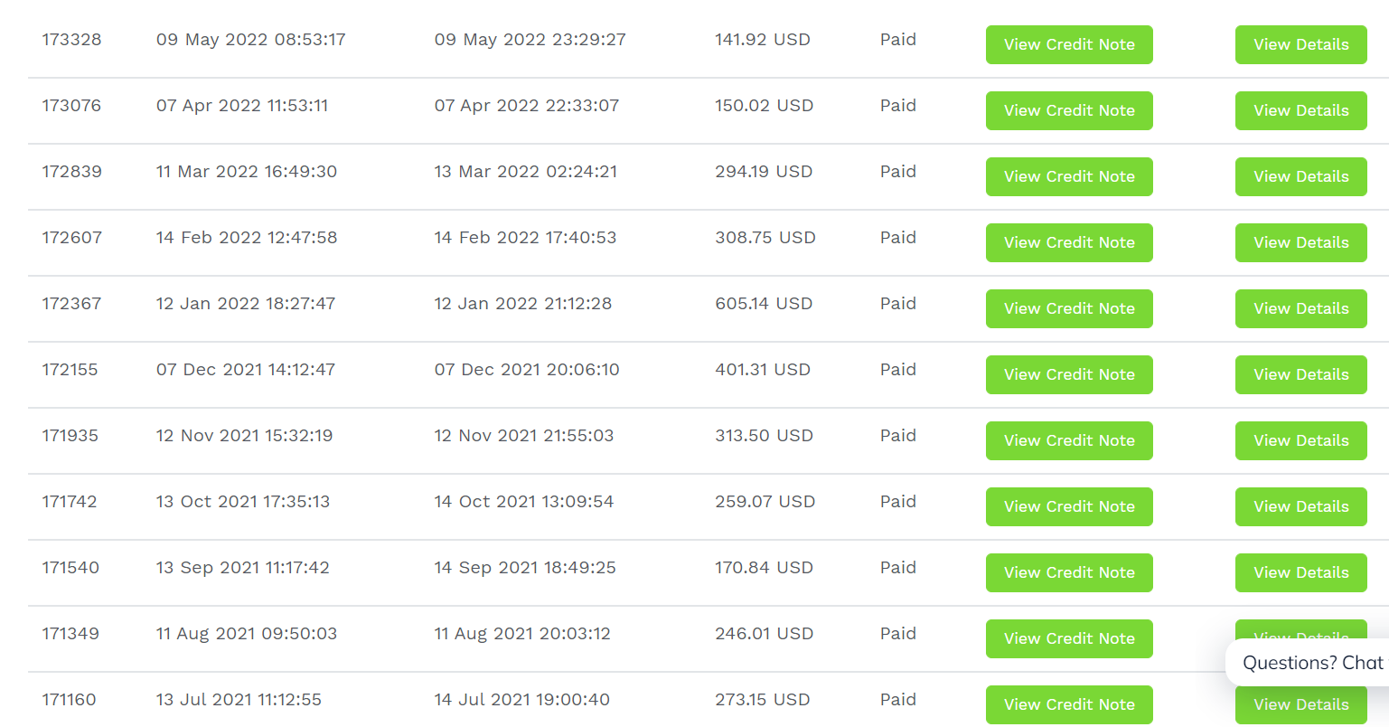View credit note for invoice 171935
1389x727 pixels.
(x=1069, y=440)
